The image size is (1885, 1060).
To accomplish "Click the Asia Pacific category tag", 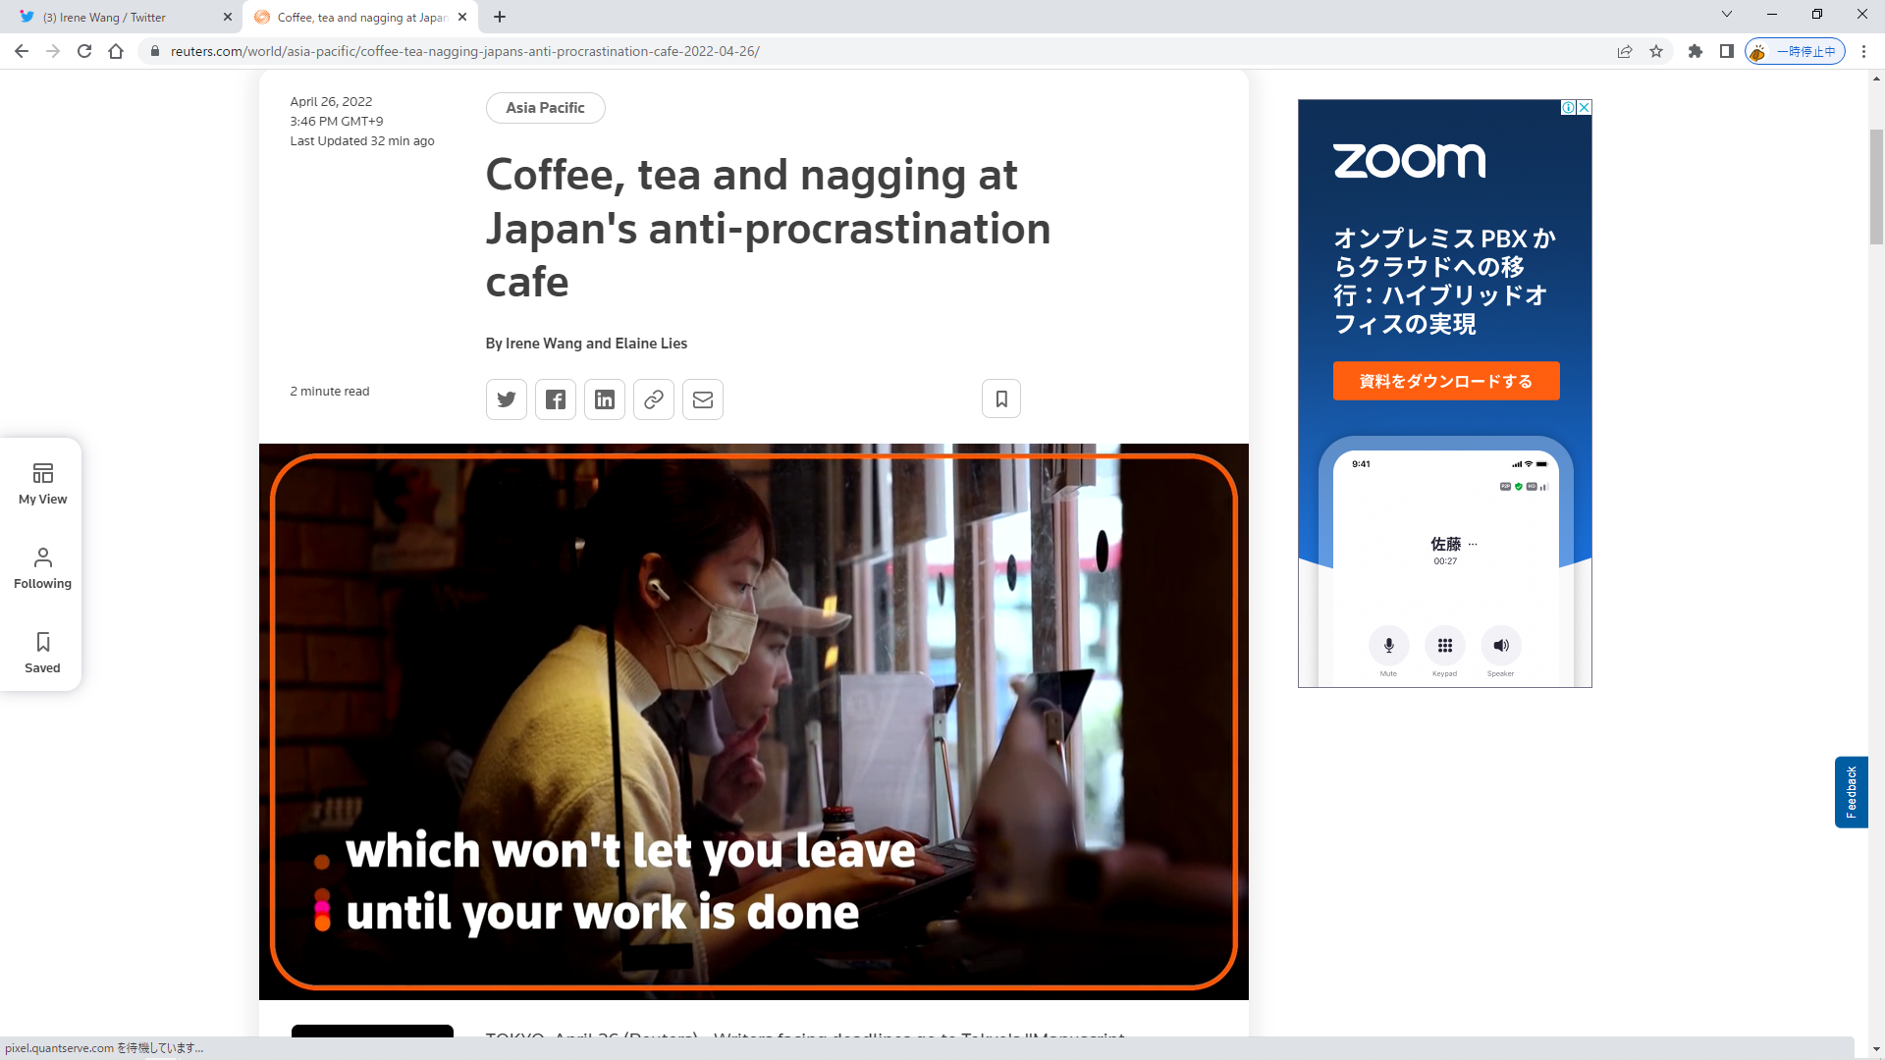I will (x=545, y=108).
